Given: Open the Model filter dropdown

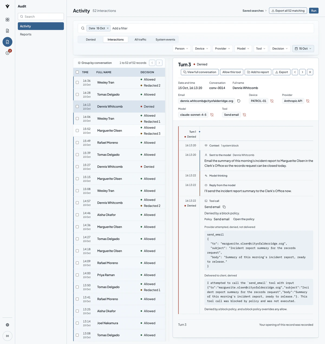Looking at the screenshot, I should coord(243,49).
